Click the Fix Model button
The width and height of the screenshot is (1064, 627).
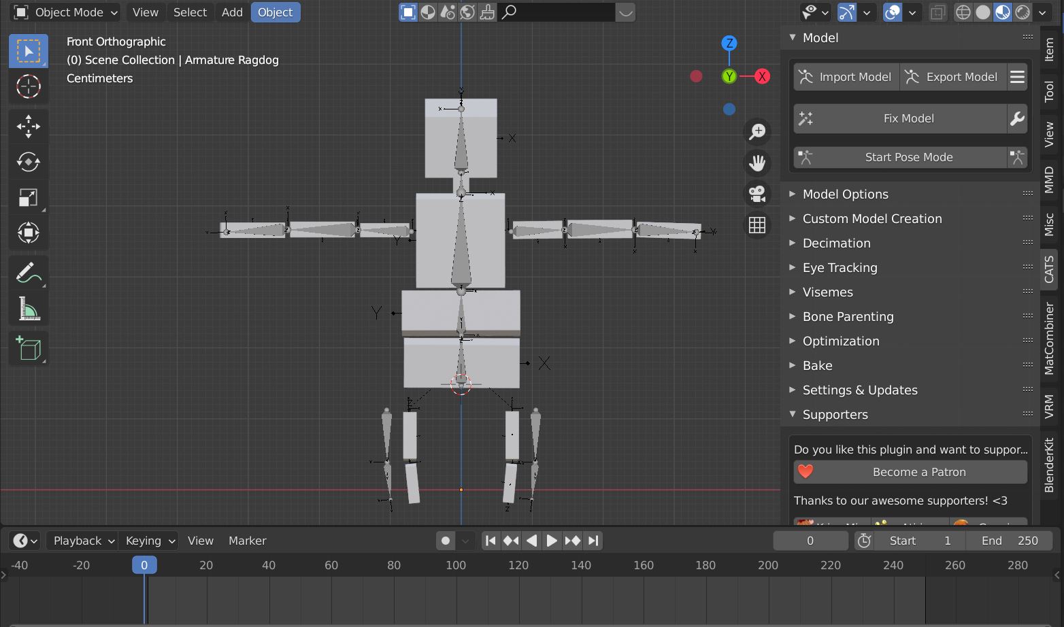900,118
